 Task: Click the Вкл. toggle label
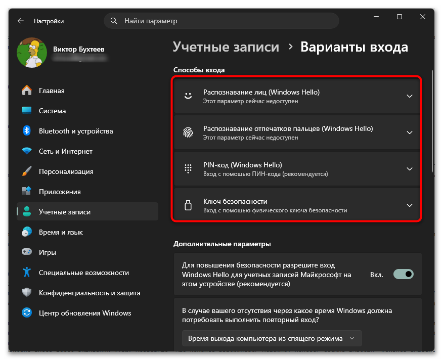tap(377, 275)
